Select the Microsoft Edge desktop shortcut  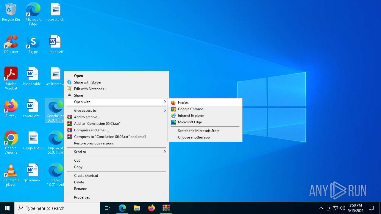point(33,14)
